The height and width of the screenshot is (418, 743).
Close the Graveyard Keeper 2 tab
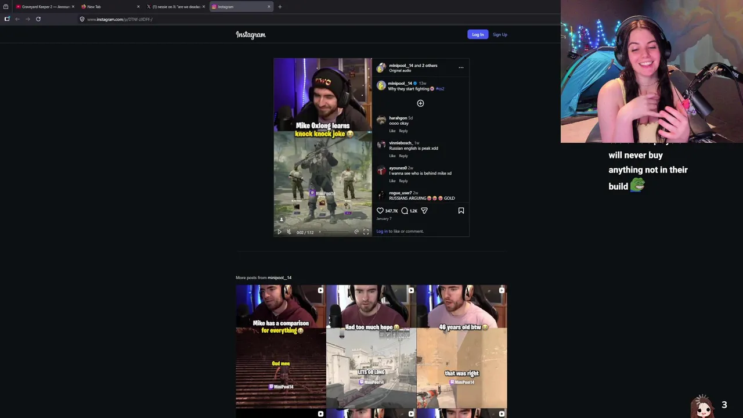coord(73,7)
